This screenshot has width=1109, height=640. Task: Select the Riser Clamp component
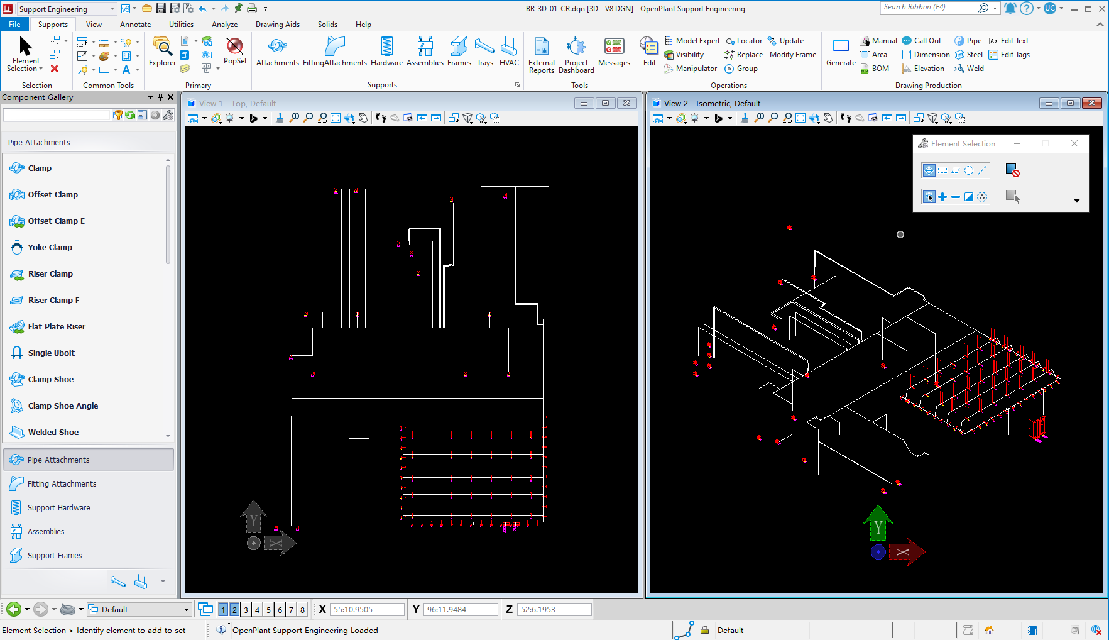point(49,273)
